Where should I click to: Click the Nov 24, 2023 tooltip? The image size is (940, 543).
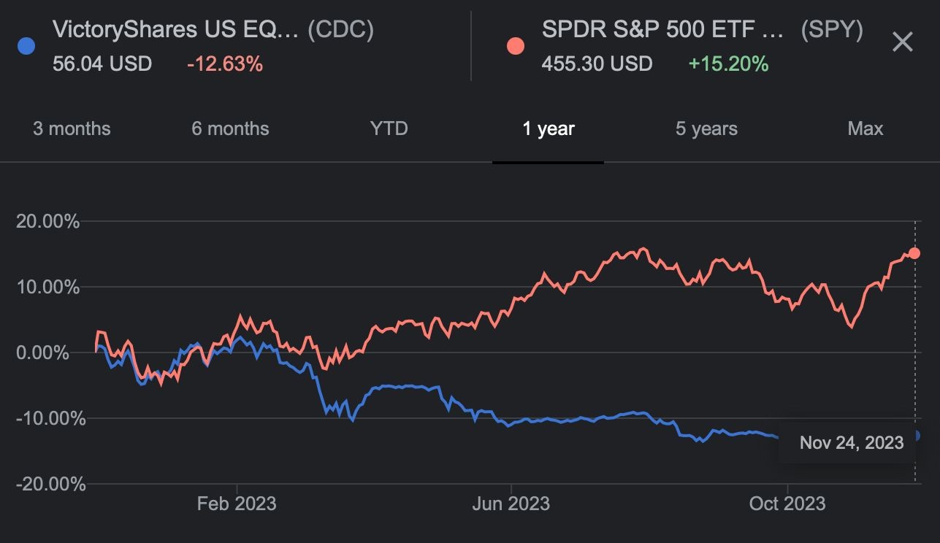click(851, 442)
